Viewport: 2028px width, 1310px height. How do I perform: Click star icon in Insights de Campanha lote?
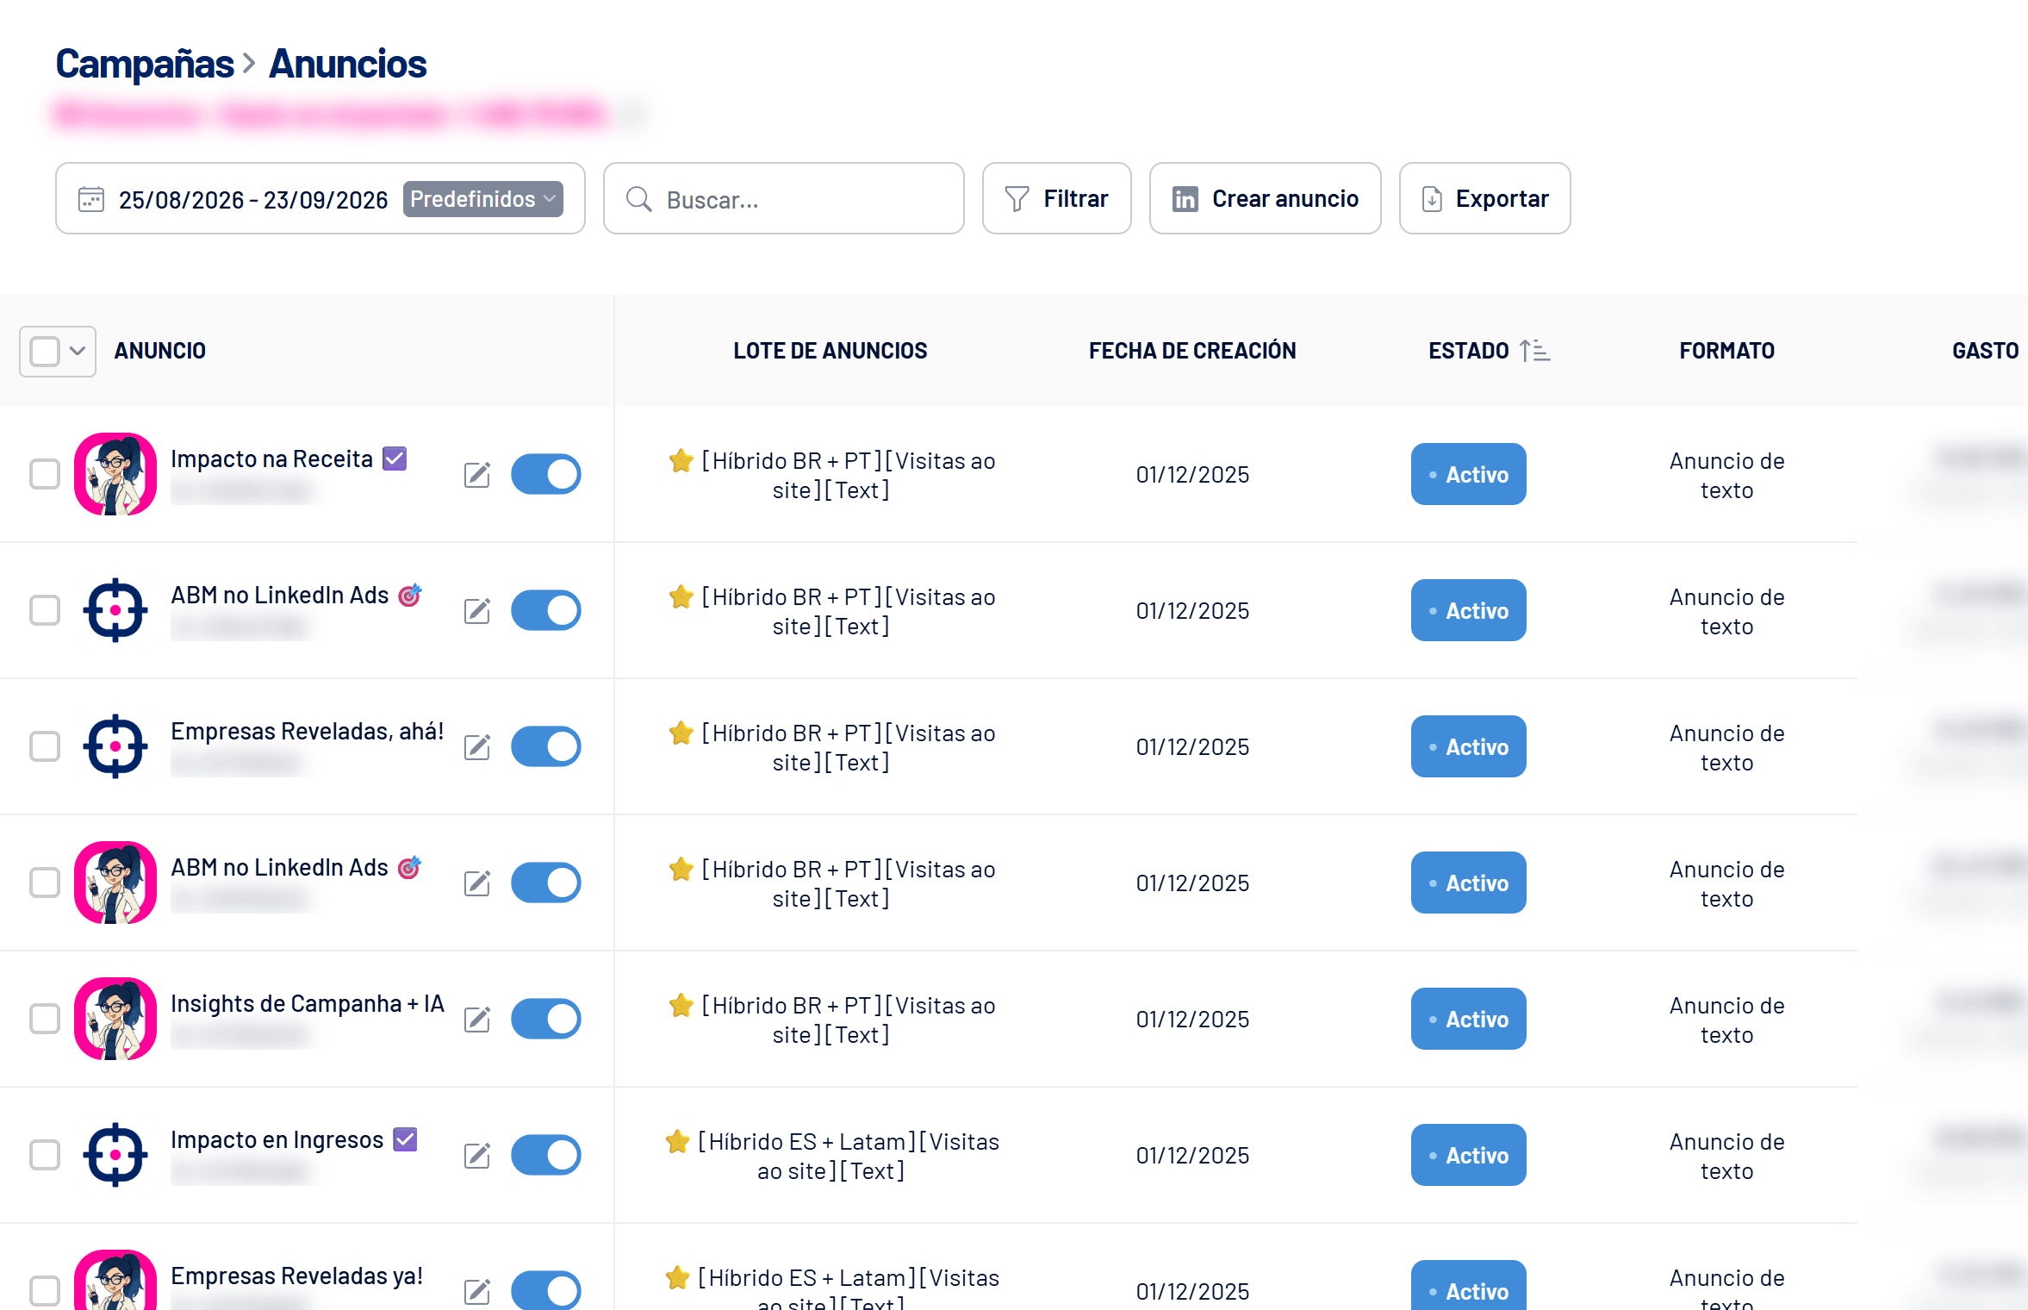pos(681,1005)
